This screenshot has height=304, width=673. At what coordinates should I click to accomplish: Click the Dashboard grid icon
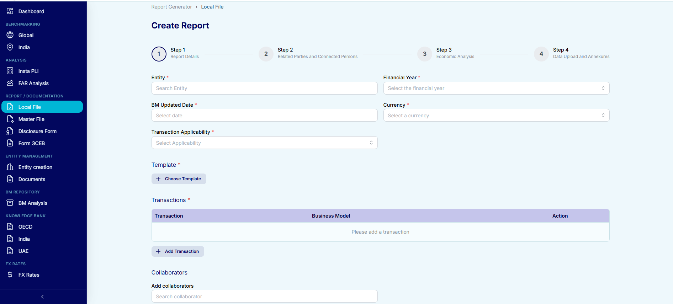(x=10, y=11)
